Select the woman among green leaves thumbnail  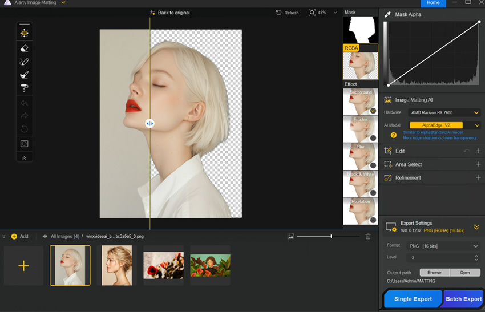point(211,265)
